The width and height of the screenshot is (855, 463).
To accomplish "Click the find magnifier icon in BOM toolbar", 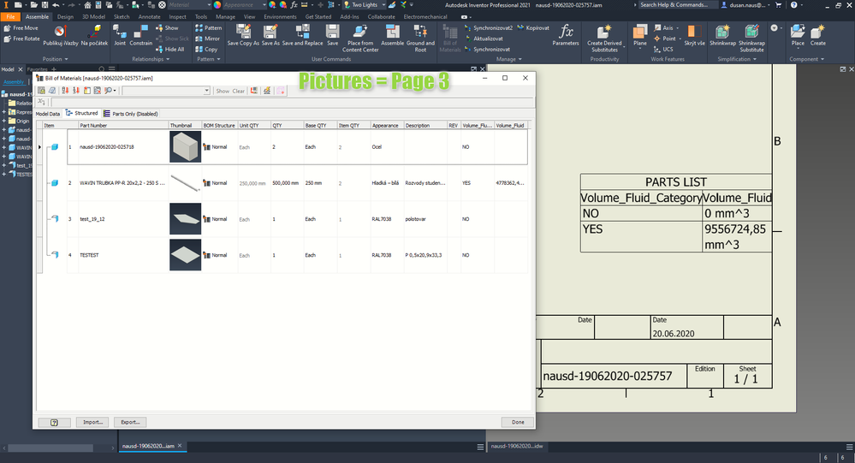I will [109, 91].
